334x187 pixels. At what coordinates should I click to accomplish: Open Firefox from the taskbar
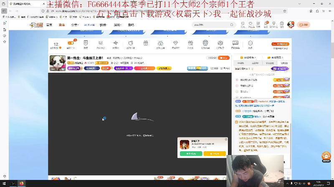point(22,183)
